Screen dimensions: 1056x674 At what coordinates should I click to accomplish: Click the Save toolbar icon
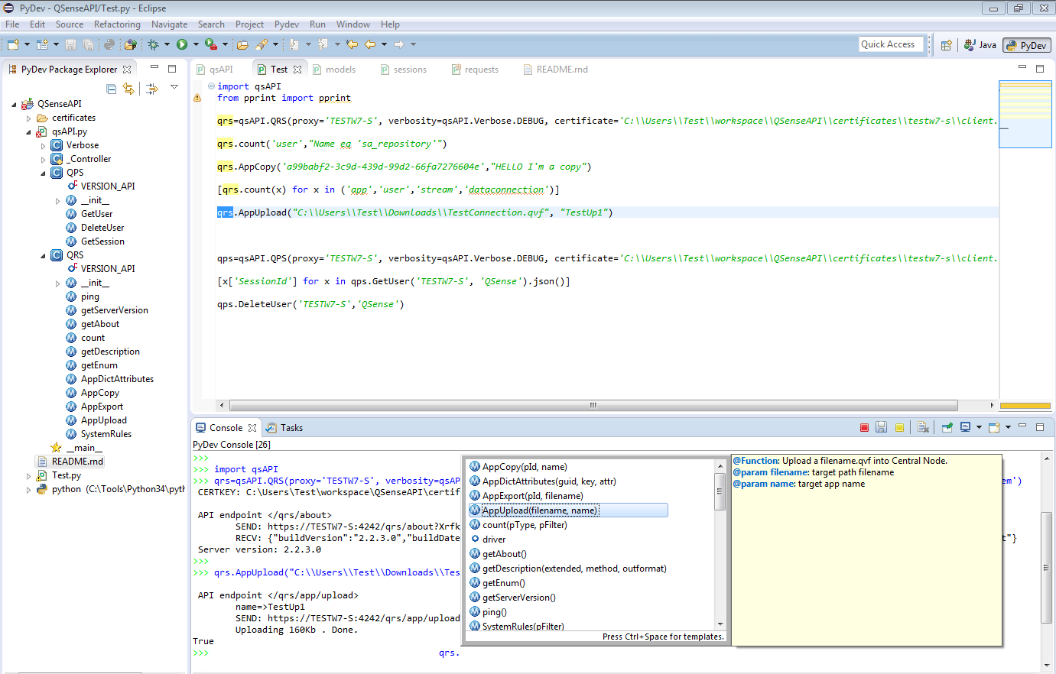tap(70, 44)
